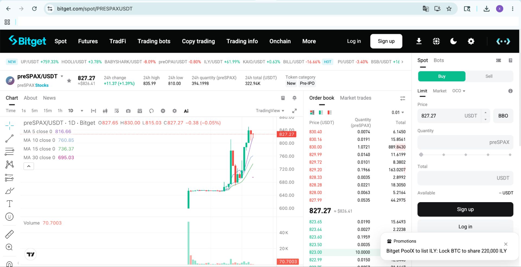Open the price alert bell icon
Screen dimensions: 521x267
pyautogui.click(x=294, y=98)
